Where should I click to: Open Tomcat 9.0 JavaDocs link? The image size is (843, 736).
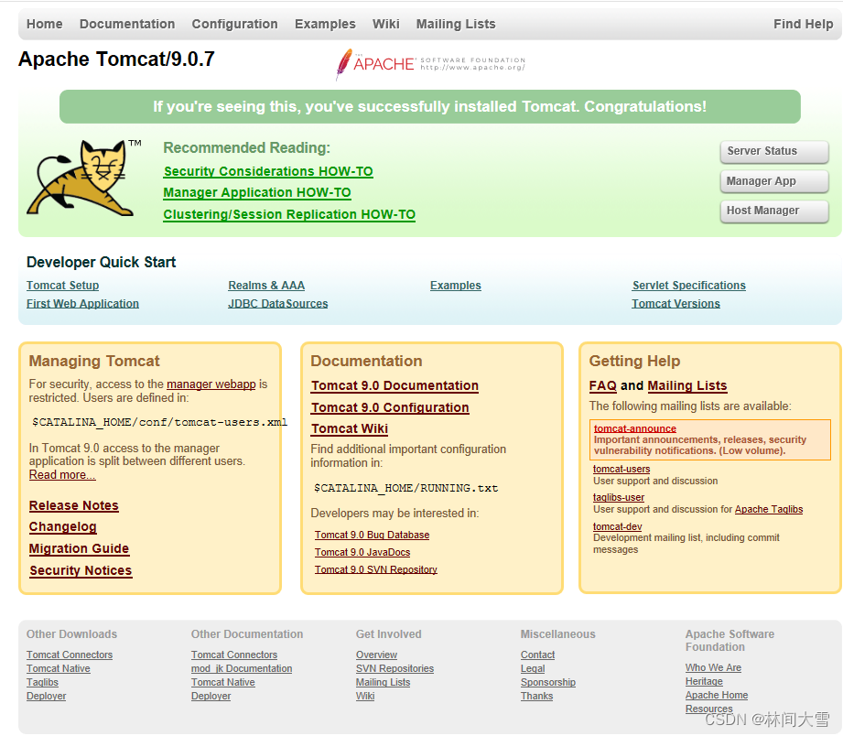pos(362,553)
